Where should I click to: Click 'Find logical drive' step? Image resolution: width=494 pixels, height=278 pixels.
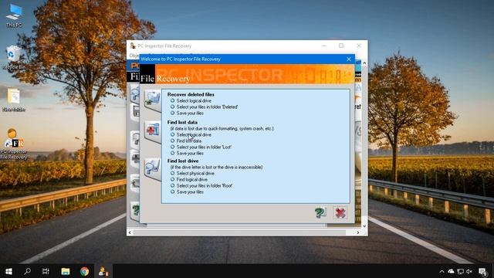[x=192, y=179]
